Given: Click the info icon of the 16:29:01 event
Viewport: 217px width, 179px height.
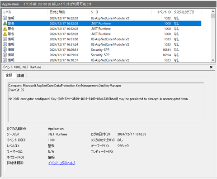Looking at the screenshot, I should 5,55.
